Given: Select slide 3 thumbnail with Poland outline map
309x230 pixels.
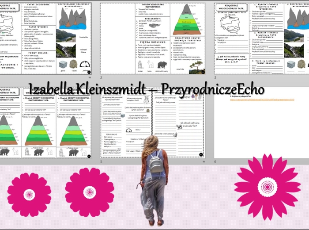Looking at the screenshot, I should (261, 38).
